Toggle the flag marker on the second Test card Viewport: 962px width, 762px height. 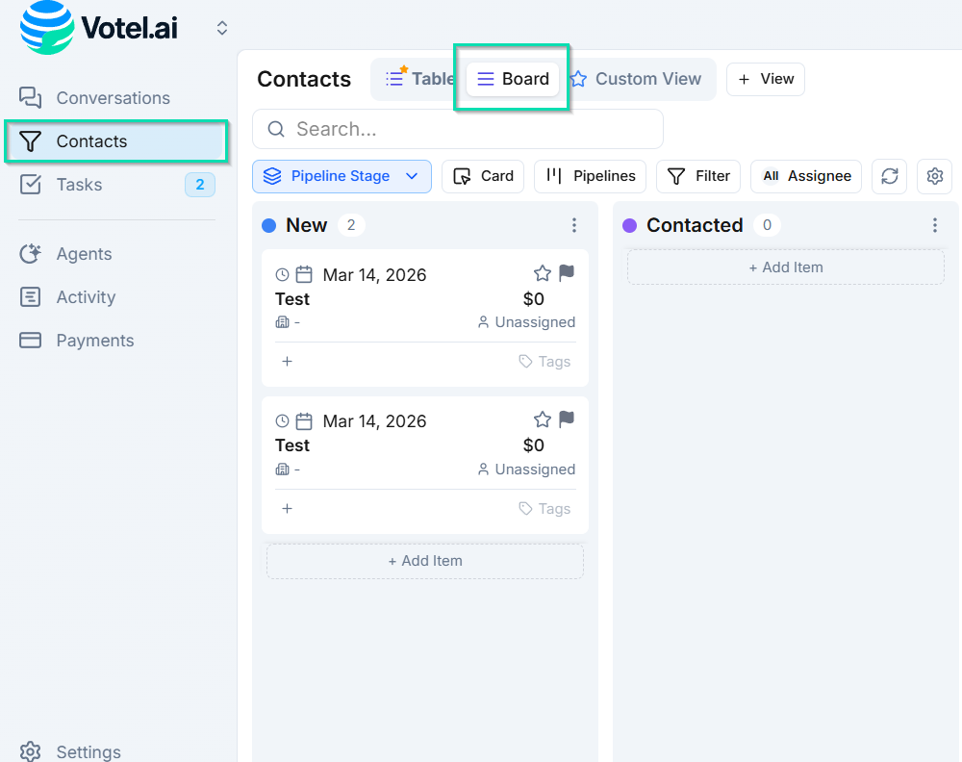click(x=566, y=419)
